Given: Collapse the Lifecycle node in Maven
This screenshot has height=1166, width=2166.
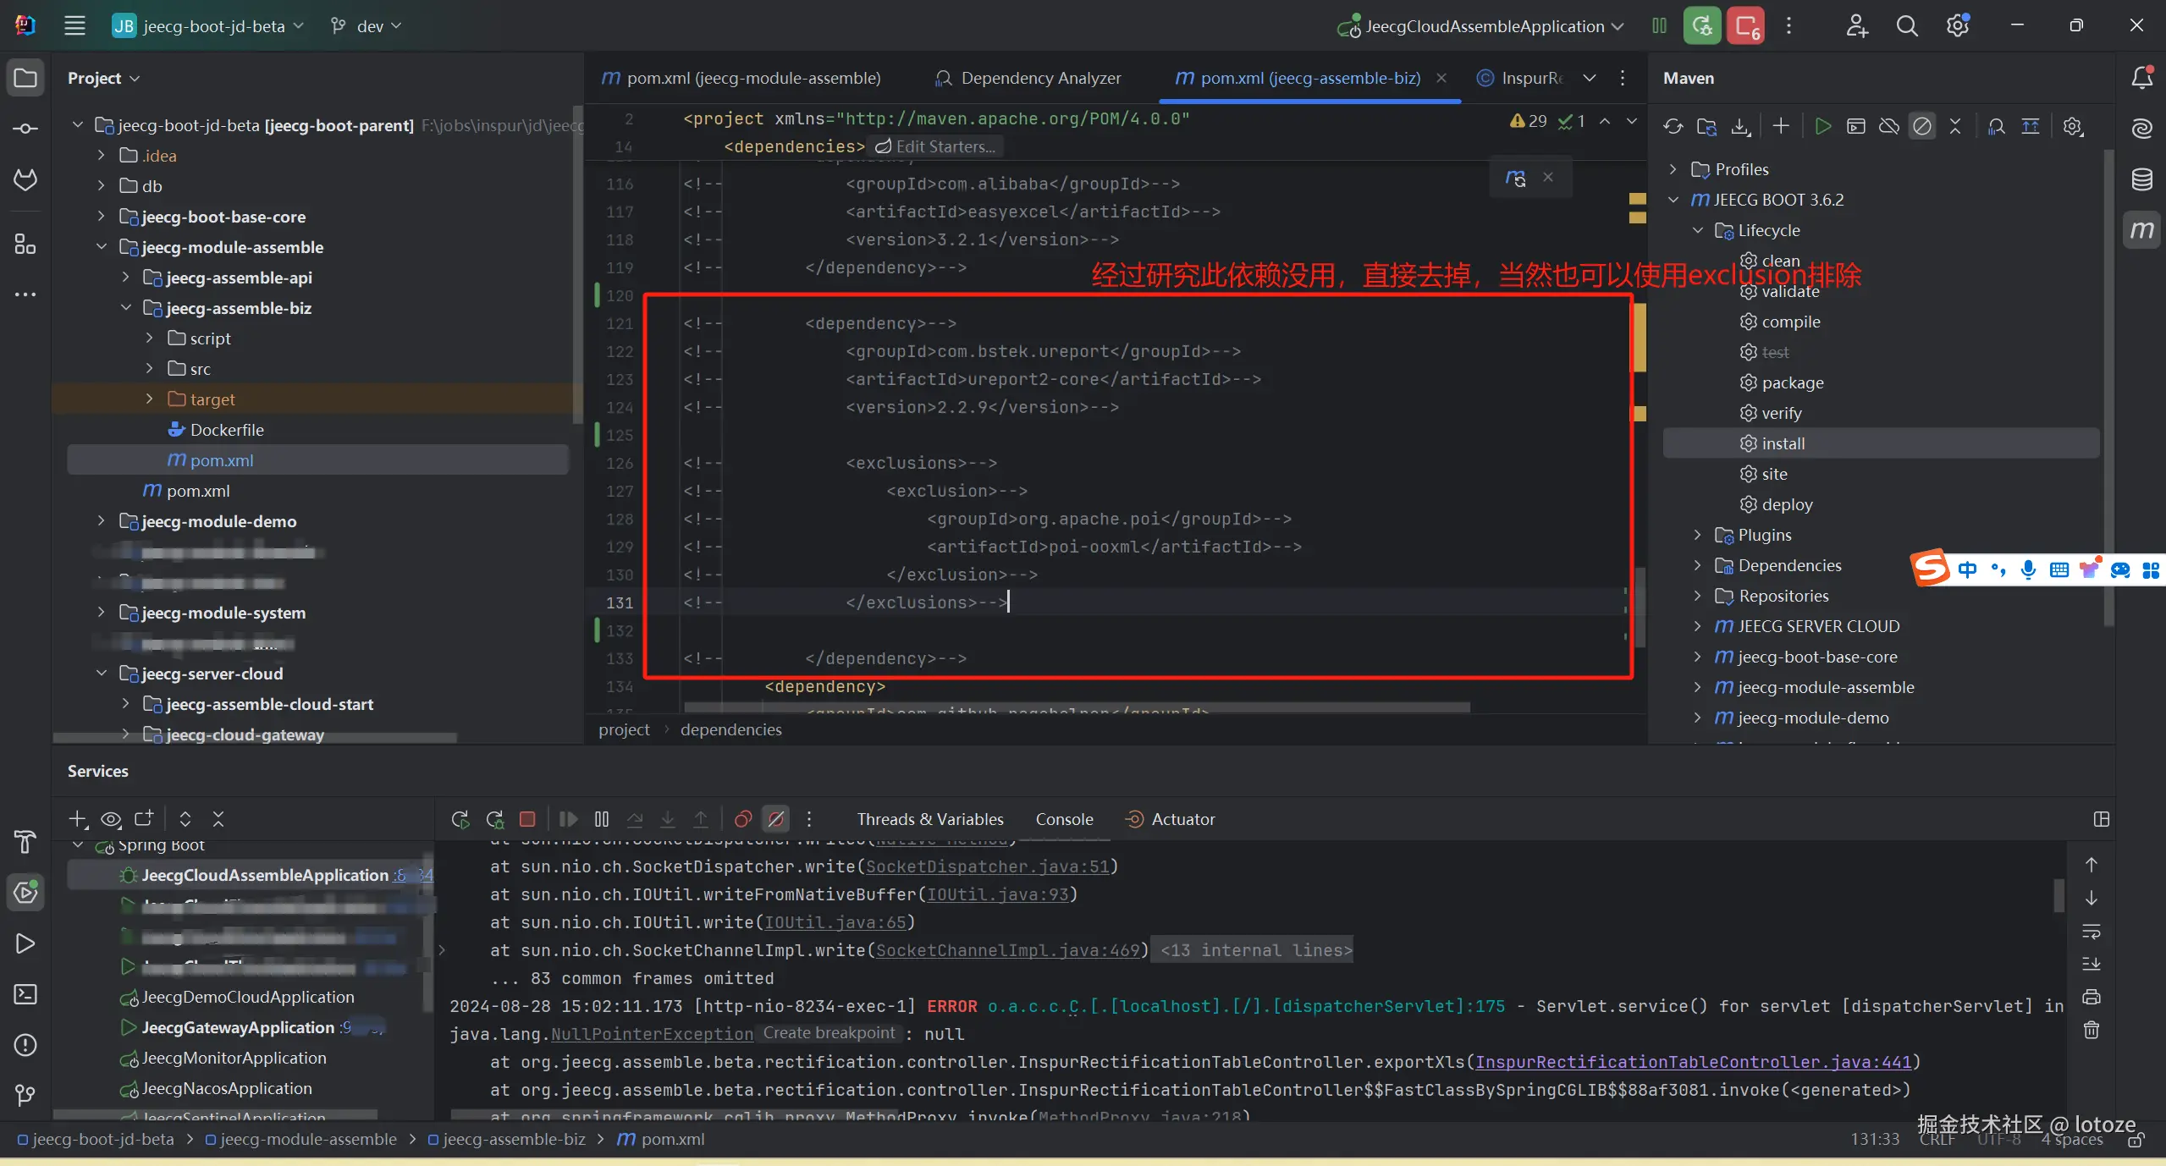Looking at the screenshot, I should (1697, 230).
